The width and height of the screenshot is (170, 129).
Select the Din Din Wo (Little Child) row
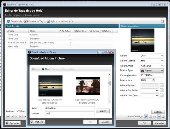[60, 43]
